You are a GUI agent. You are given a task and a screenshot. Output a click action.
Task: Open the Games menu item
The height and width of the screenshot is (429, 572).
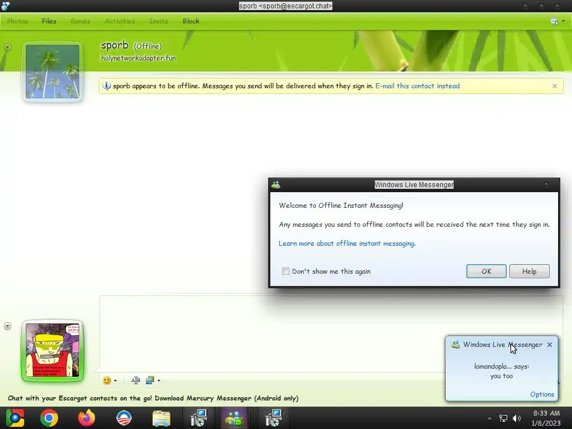(x=80, y=21)
